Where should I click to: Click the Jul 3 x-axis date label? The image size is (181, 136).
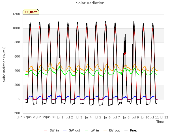pos(79,117)
